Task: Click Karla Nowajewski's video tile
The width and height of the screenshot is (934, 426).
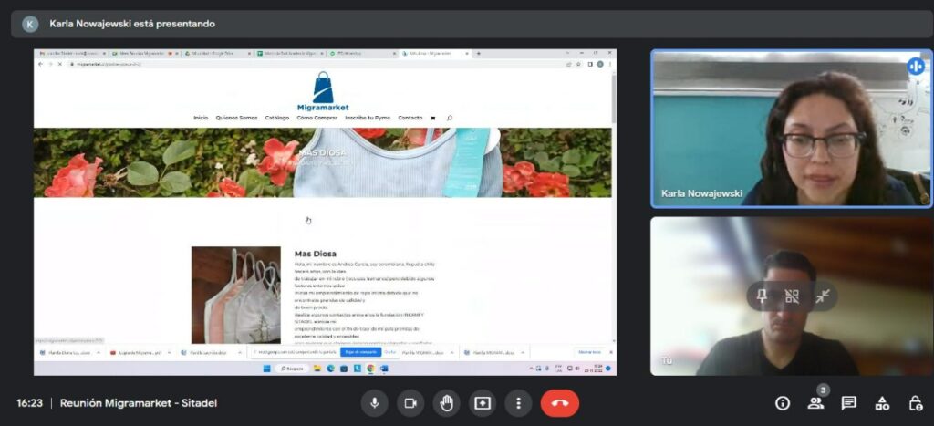Action: (x=790, y=128)
